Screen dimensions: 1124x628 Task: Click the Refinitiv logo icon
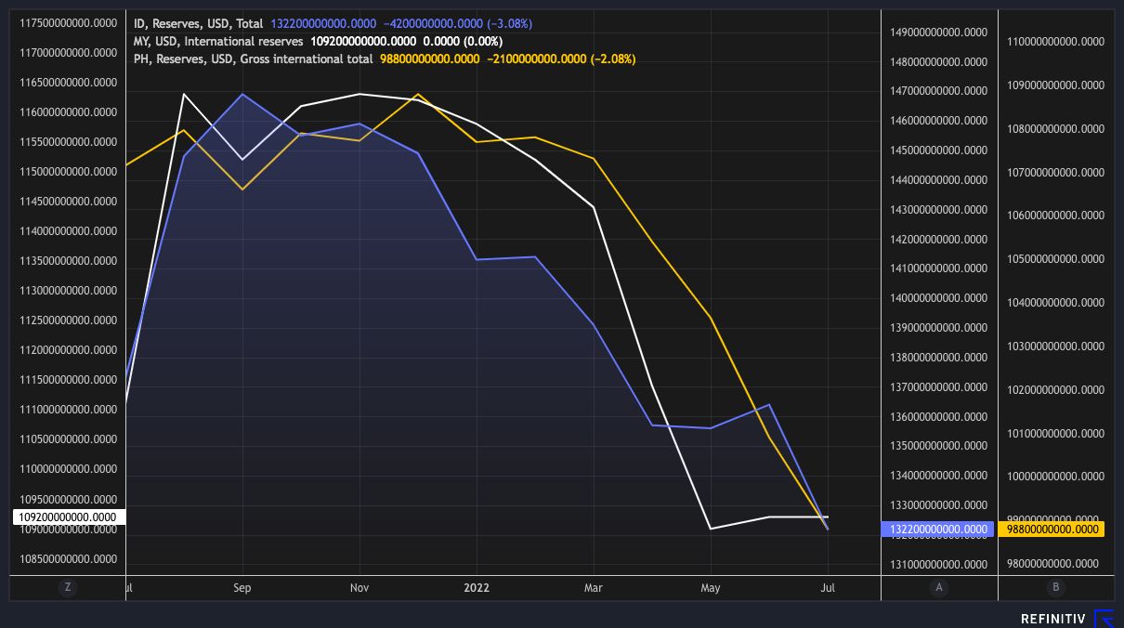click(1104, 619)
